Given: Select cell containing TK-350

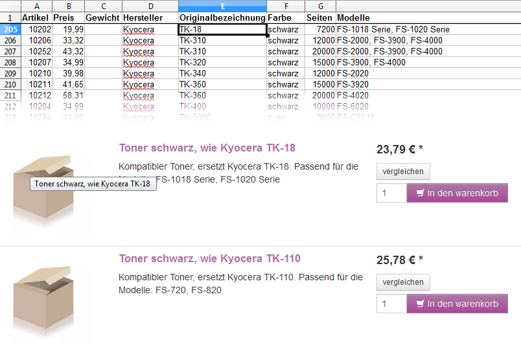Looking at the screenshot, I should point(222,84).
